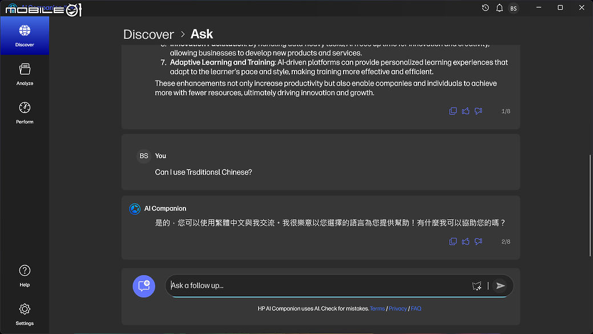Open the Analyze section
The width and height of the screenshot is (593, 334).
(x=25, y=75)
